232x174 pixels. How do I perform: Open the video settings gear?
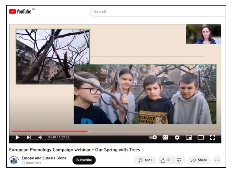pos(177,138)
